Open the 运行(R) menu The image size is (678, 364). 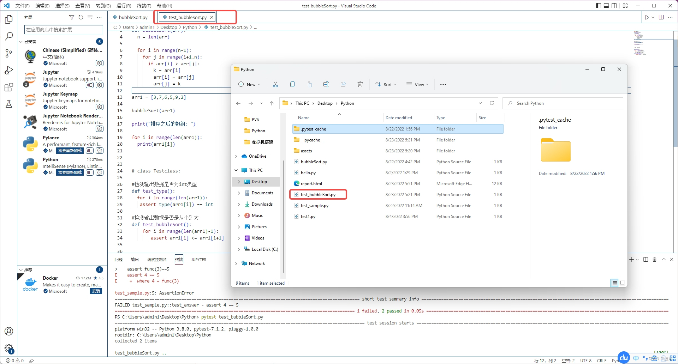[124, 6]
